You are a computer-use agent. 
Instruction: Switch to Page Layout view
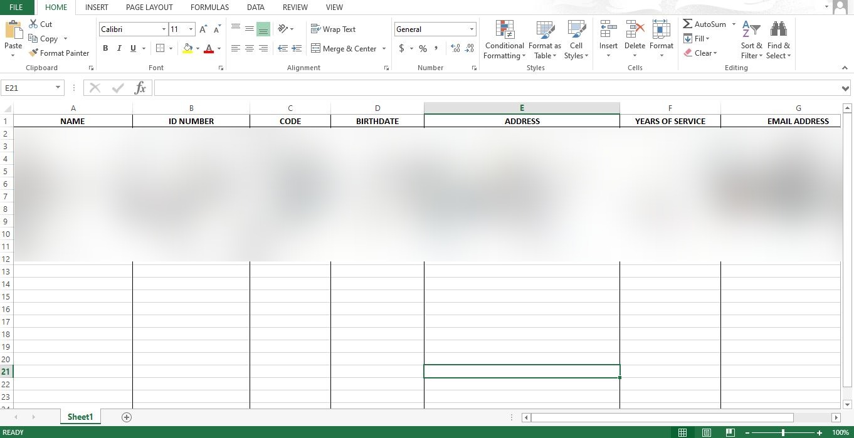pos(707,432)
